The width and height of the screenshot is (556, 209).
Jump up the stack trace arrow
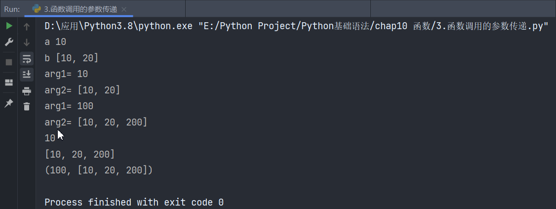tap(27, 27)
